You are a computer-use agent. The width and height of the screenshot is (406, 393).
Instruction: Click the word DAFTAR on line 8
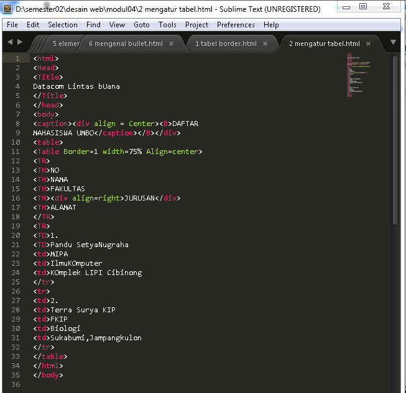[185, 124]
